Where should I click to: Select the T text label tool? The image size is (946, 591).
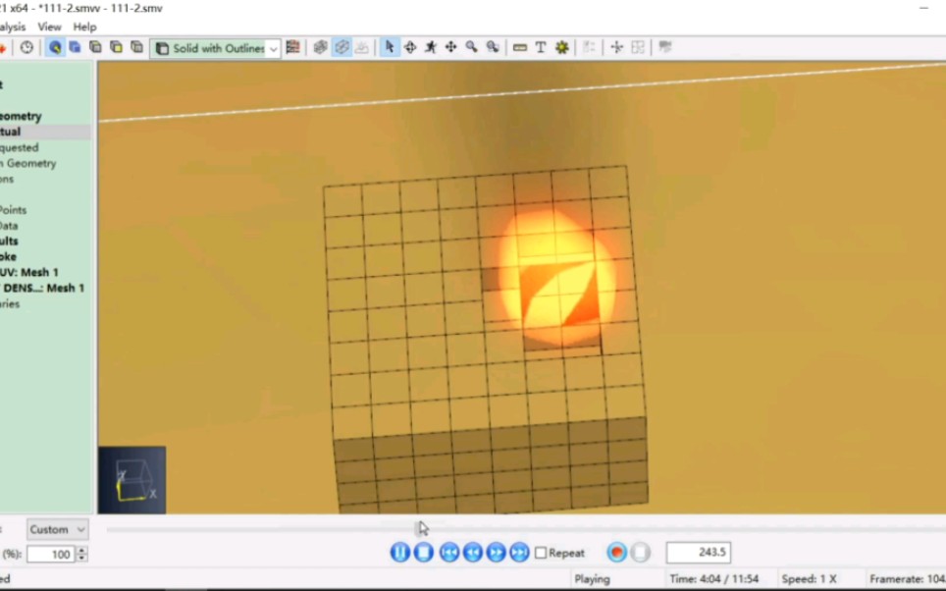coord(541,47)
